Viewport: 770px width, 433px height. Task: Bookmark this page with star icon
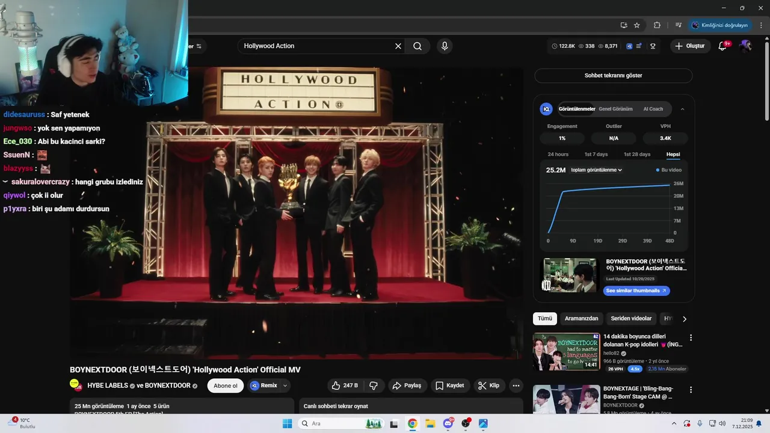(637, 25)
